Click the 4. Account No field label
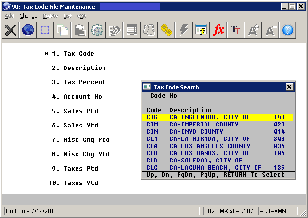 pyautogui.click(x=77, y=97)
